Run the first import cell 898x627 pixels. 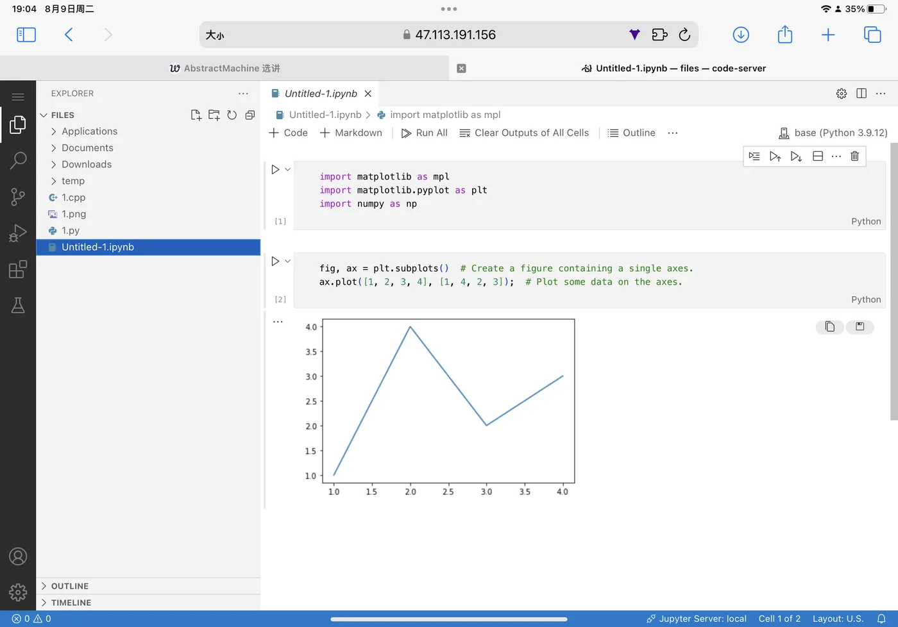275,169
